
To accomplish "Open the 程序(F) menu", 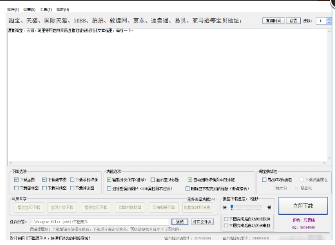I will [x=13, y=9].
